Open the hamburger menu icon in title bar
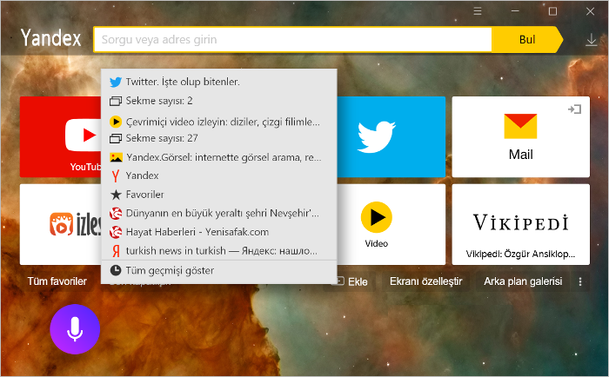This screenshot has width=609, height=377. 478,11
